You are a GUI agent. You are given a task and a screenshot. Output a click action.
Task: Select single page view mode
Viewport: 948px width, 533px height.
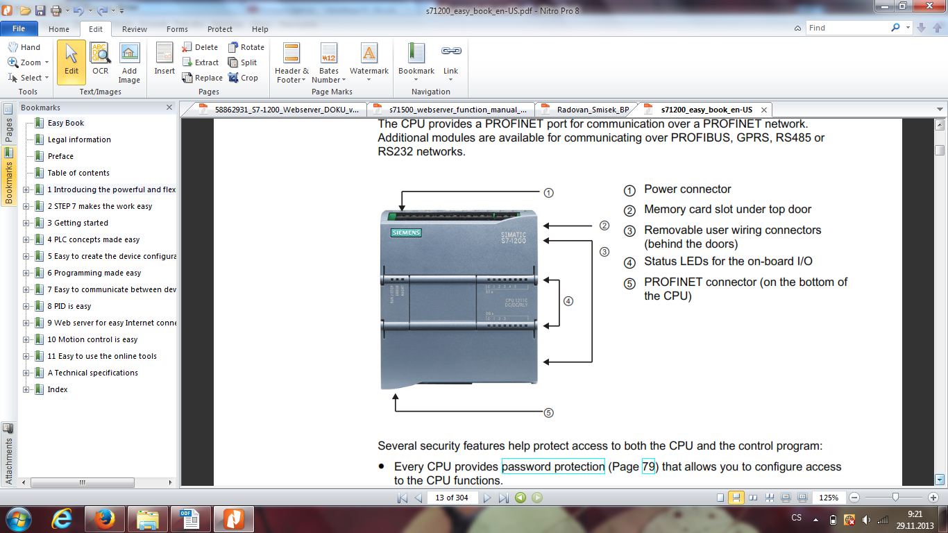pyautogui.click(x=720, y=498)
